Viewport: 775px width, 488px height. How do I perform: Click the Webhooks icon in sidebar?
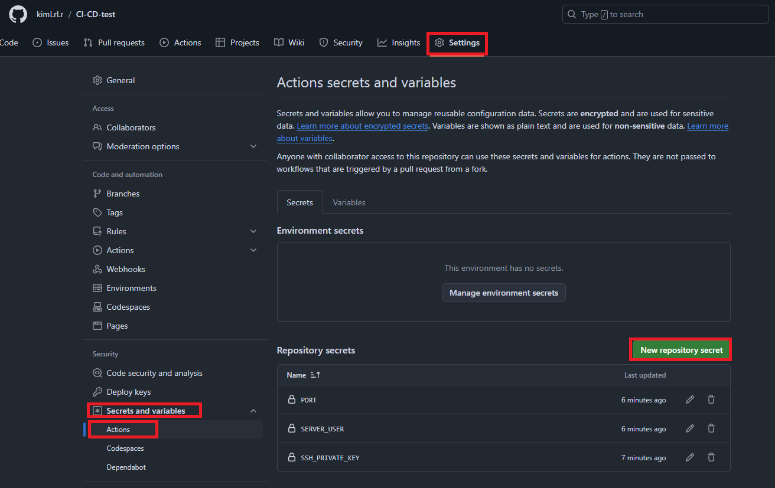pyautogui.click(x=97, y=269)
